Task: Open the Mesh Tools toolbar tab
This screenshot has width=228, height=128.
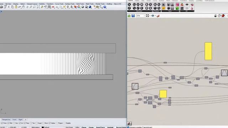Action: [x=89, y=4]
